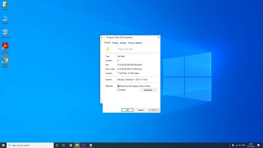Click the 'File folder' type value
The image size is (263, 148).
click(121, 56)
